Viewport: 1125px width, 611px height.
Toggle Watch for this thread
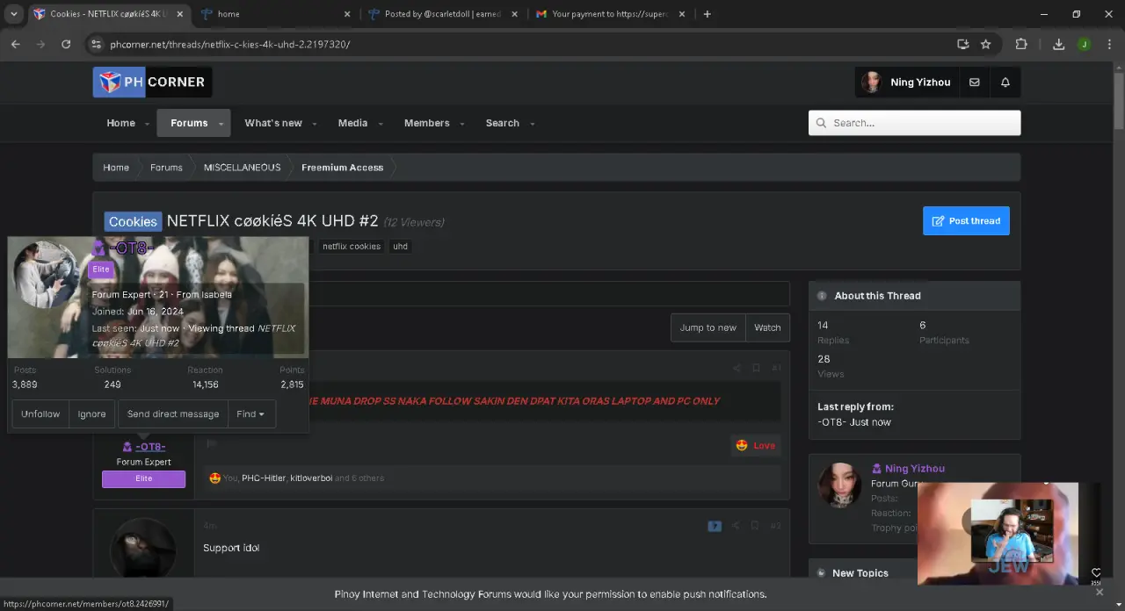(x=767, y=327)
